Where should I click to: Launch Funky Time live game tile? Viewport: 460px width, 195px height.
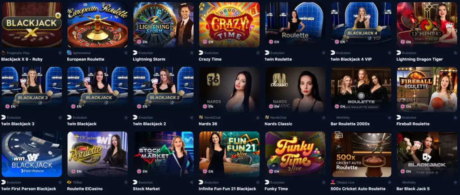[x=295, y=154]
